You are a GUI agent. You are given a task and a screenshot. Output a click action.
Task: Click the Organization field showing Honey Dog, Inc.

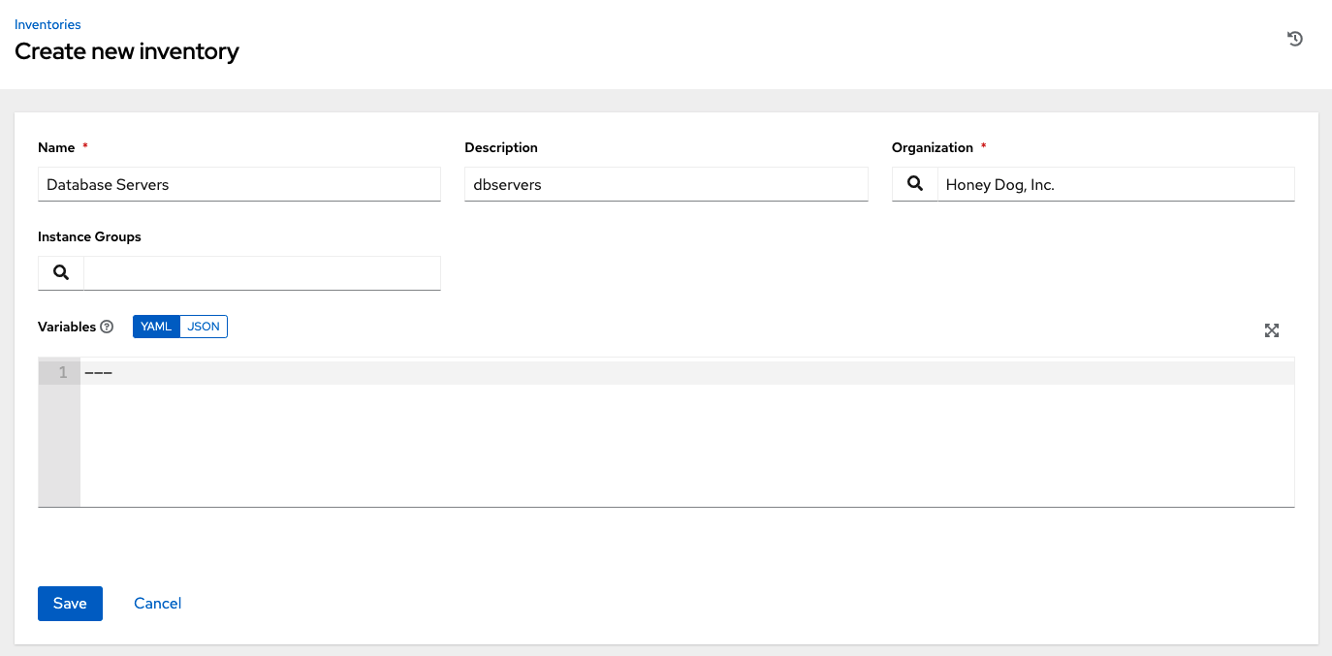pyautogui.click(x=1115, y=184)
